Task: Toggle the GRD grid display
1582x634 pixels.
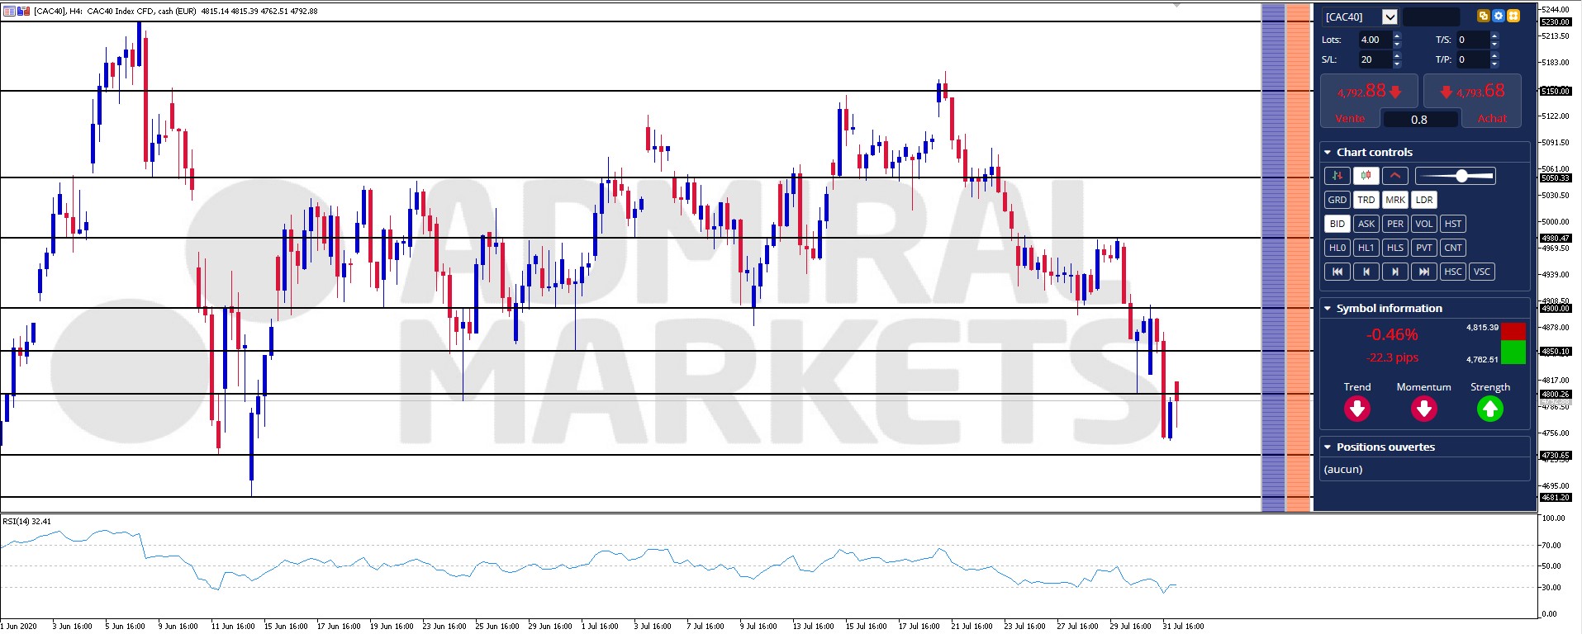Action: [1337, 200]
